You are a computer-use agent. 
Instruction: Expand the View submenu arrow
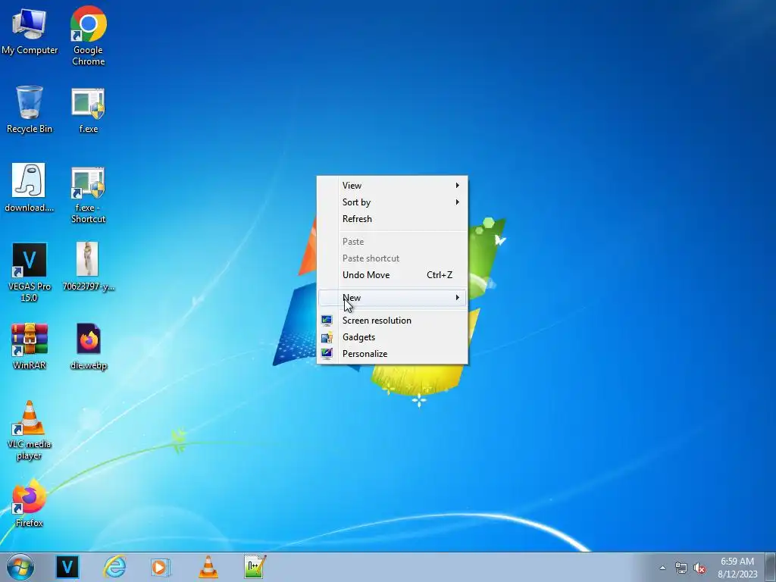(457, 185)
